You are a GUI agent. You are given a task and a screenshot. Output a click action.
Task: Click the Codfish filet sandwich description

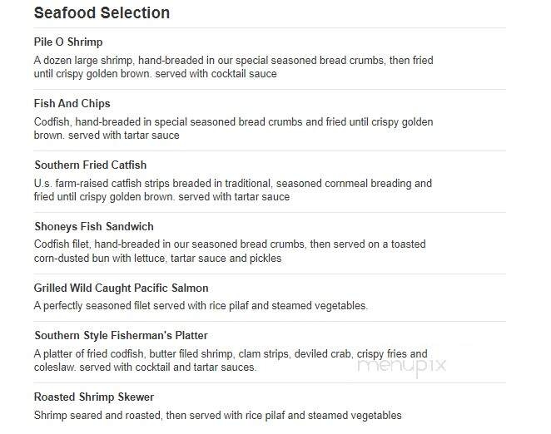pyautogui.click(x=230, y=251)
